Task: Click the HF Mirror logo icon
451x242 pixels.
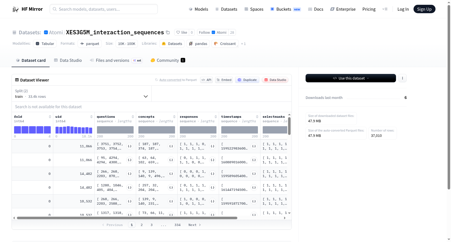Action: (x=16, y=9)
